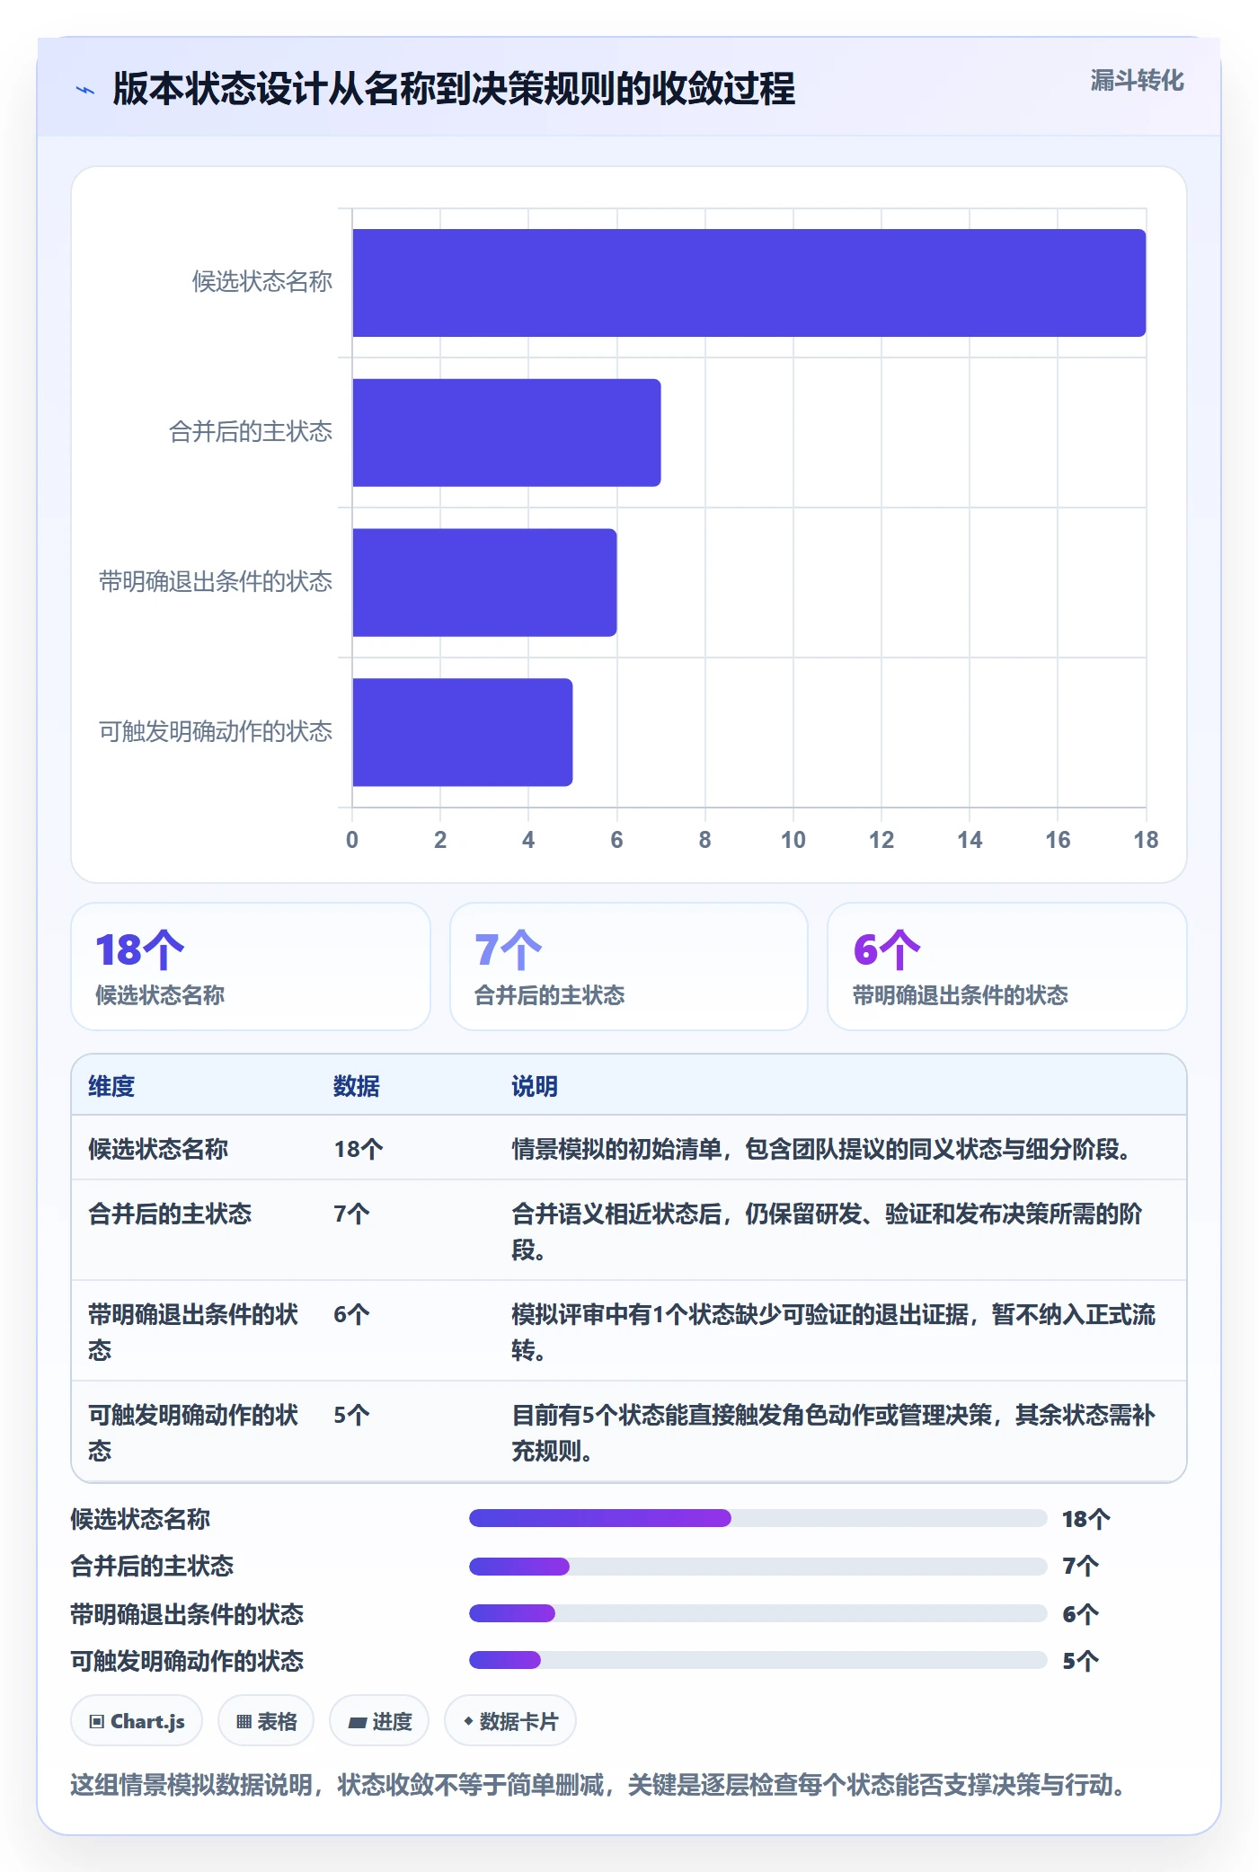
Task: Click the 7个 cell in table
Action: (x=351, y=1214)
